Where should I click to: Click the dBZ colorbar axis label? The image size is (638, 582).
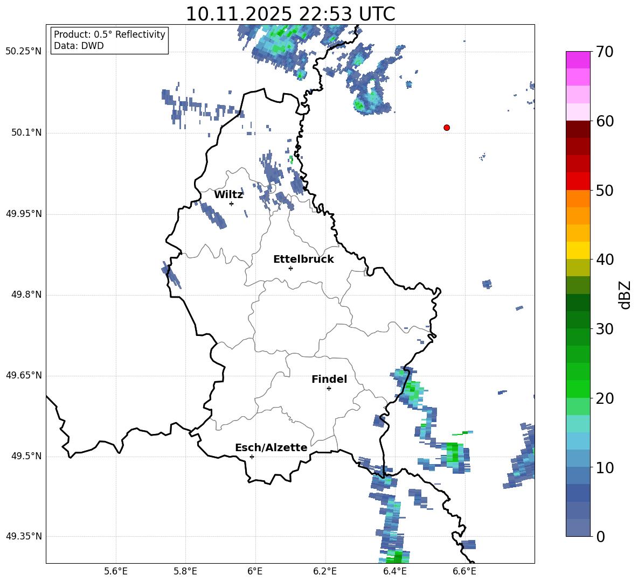pos(625,294)
